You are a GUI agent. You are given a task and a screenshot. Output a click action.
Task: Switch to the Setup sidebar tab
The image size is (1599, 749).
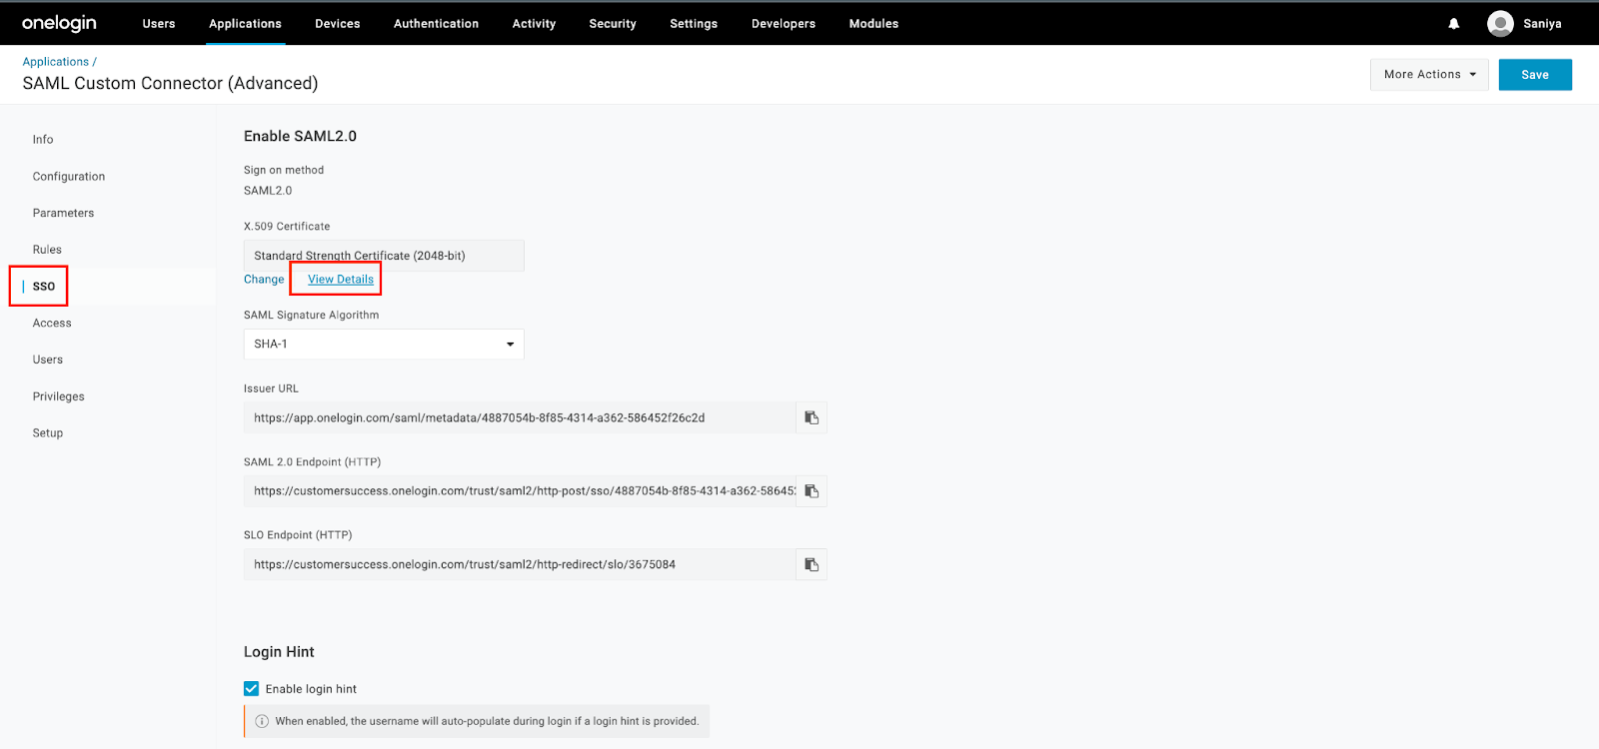click(48, 433)
